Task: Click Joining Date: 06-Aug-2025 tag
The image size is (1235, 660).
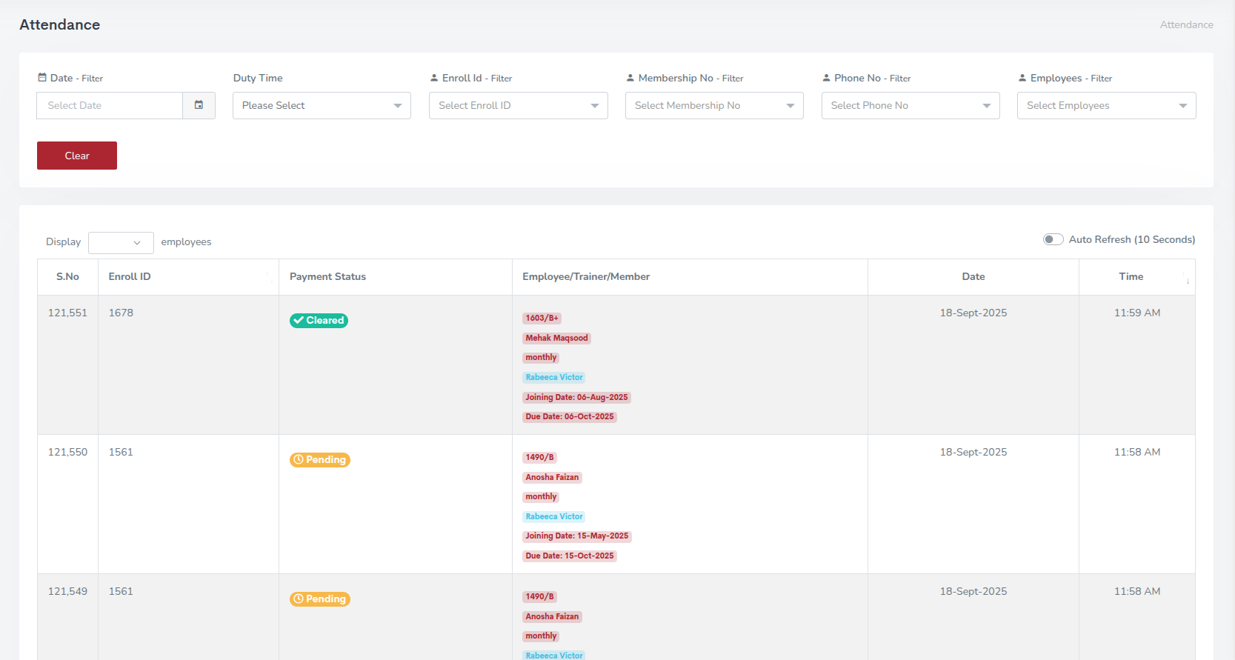Action: click(576, 397)
